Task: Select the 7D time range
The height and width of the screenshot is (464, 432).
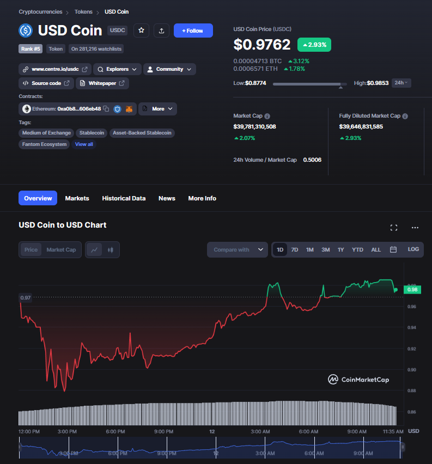Action: 295,249
